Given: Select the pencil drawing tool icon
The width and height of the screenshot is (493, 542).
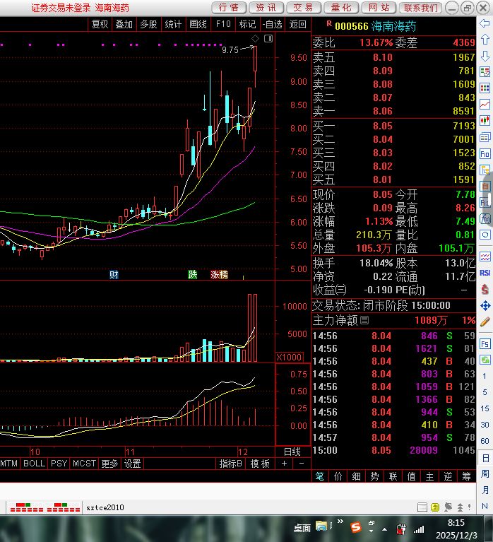Looking at the screenshot, I should click(485, 322).
